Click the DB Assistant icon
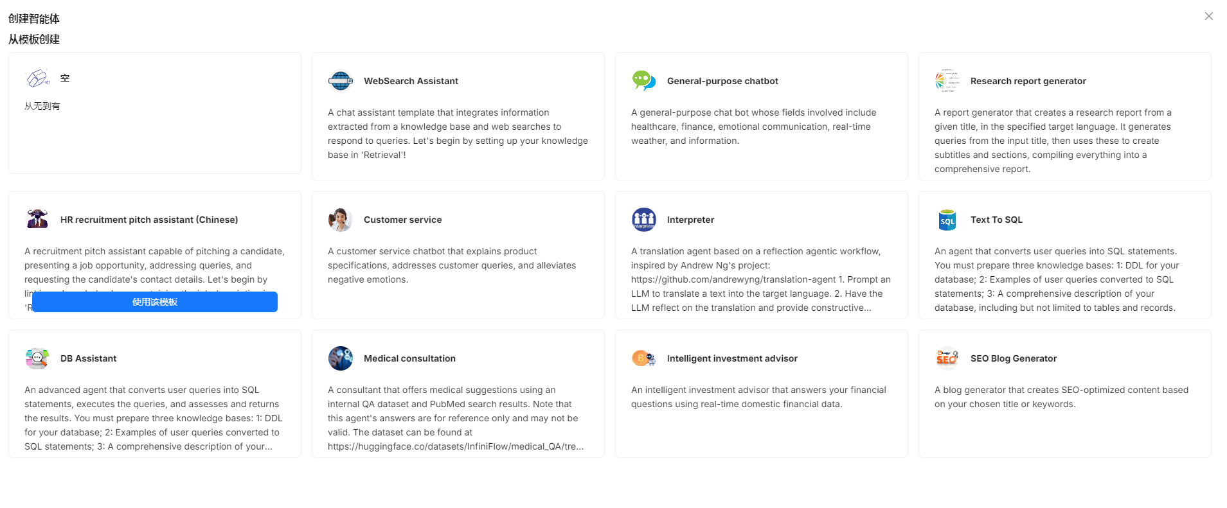 37,358
